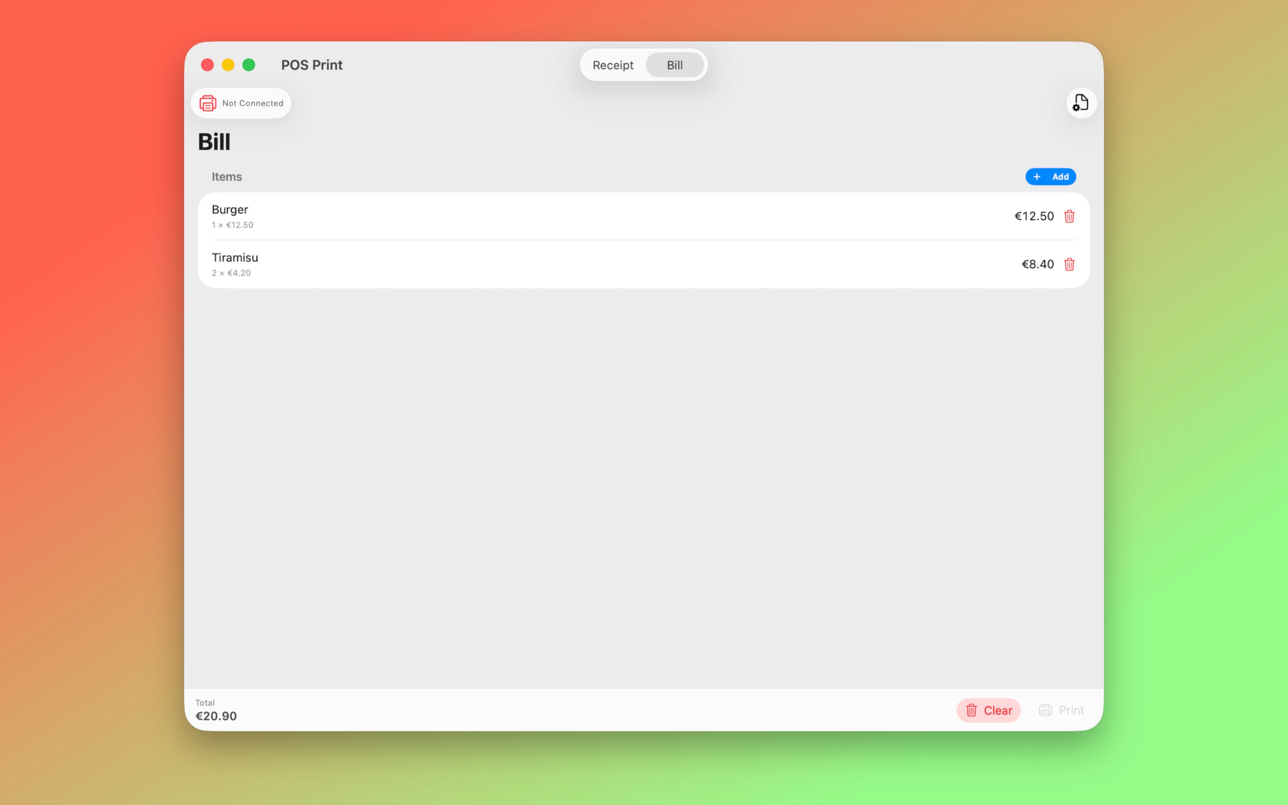The width and height of the screenshot is (1288, 805).
Task: Click the €20.90 total amount
Action: (216, 716)
